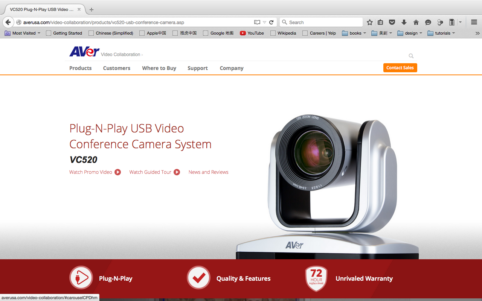Open the 雅虎中国 bookmark
The width and height of the screenshot is (482, 301).
point(185,33)
